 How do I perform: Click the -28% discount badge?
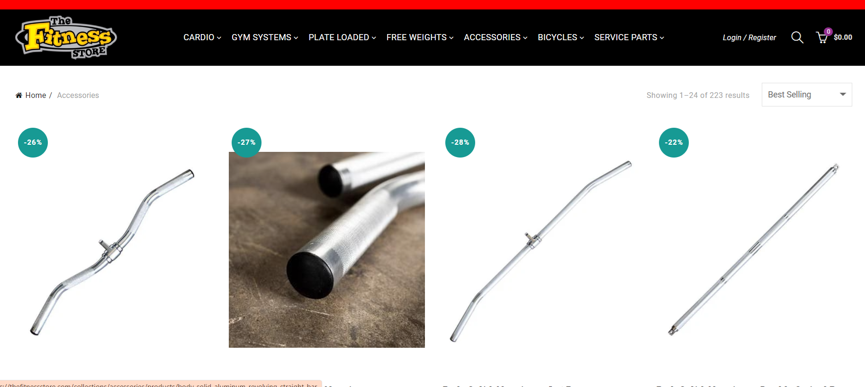[460, 142]
